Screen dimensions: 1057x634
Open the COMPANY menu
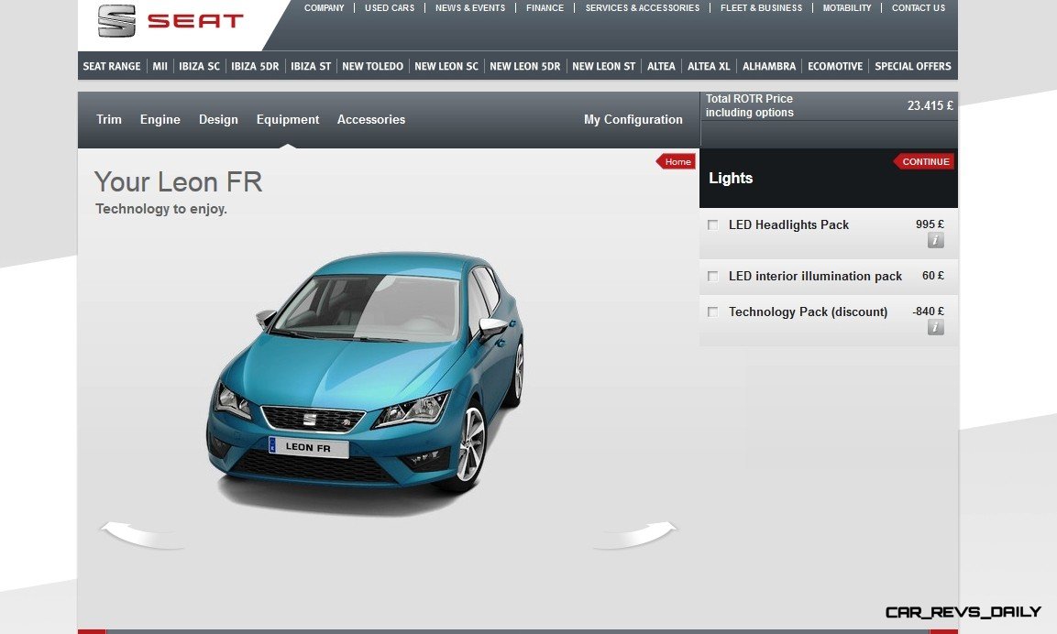pos(325,8)
